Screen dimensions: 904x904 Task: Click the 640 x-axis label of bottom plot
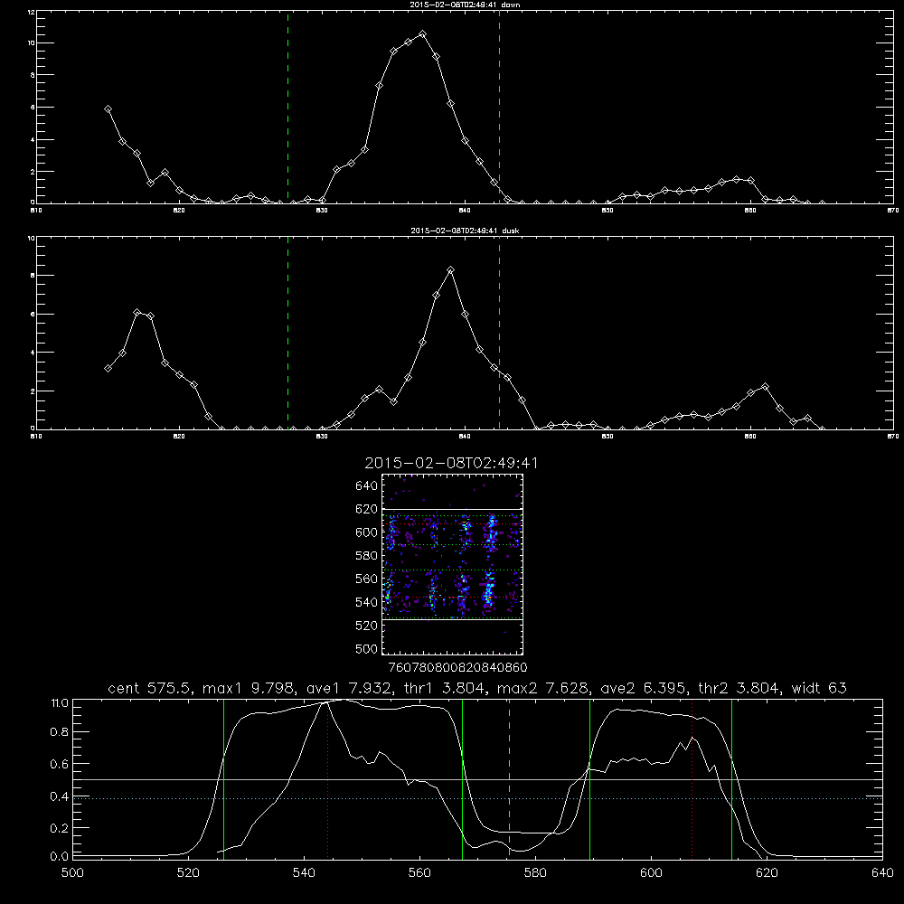click(882, 873)
